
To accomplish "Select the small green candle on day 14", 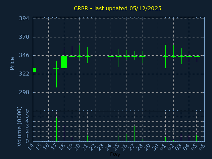I will coord(34,70).
